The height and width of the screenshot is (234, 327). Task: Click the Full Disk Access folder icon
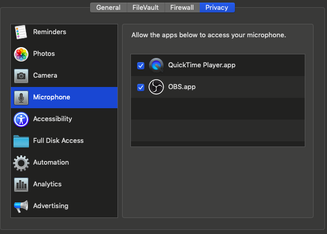21,141
